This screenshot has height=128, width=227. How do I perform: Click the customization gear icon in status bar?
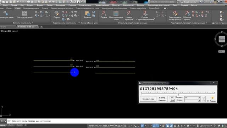point(188,126)
